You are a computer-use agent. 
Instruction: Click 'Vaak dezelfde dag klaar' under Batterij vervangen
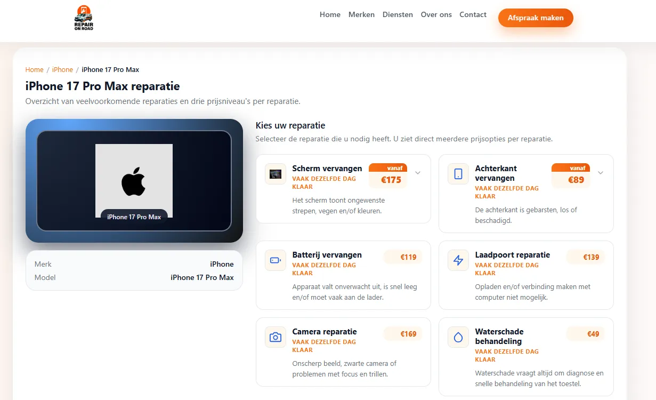[x=324, y=269]
